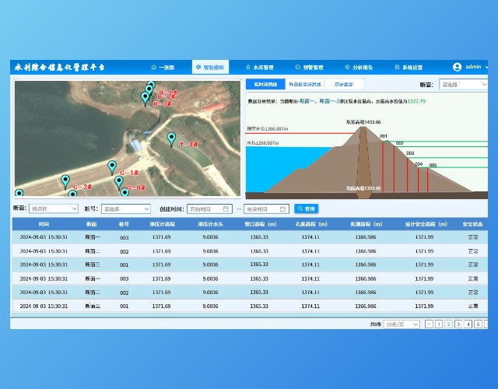Click the admin user avatar icon
This screenshot has height=389, width=498.
(457, 68)
